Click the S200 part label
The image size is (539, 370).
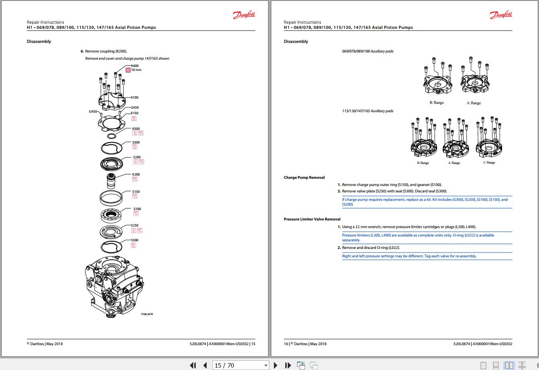pos(137,157)
